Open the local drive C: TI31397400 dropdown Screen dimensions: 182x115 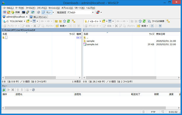(x=14, y=21)
